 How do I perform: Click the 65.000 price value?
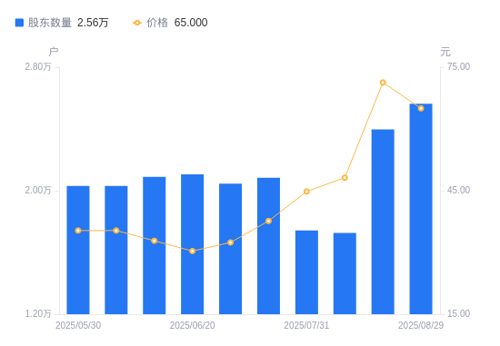(191, 23)
